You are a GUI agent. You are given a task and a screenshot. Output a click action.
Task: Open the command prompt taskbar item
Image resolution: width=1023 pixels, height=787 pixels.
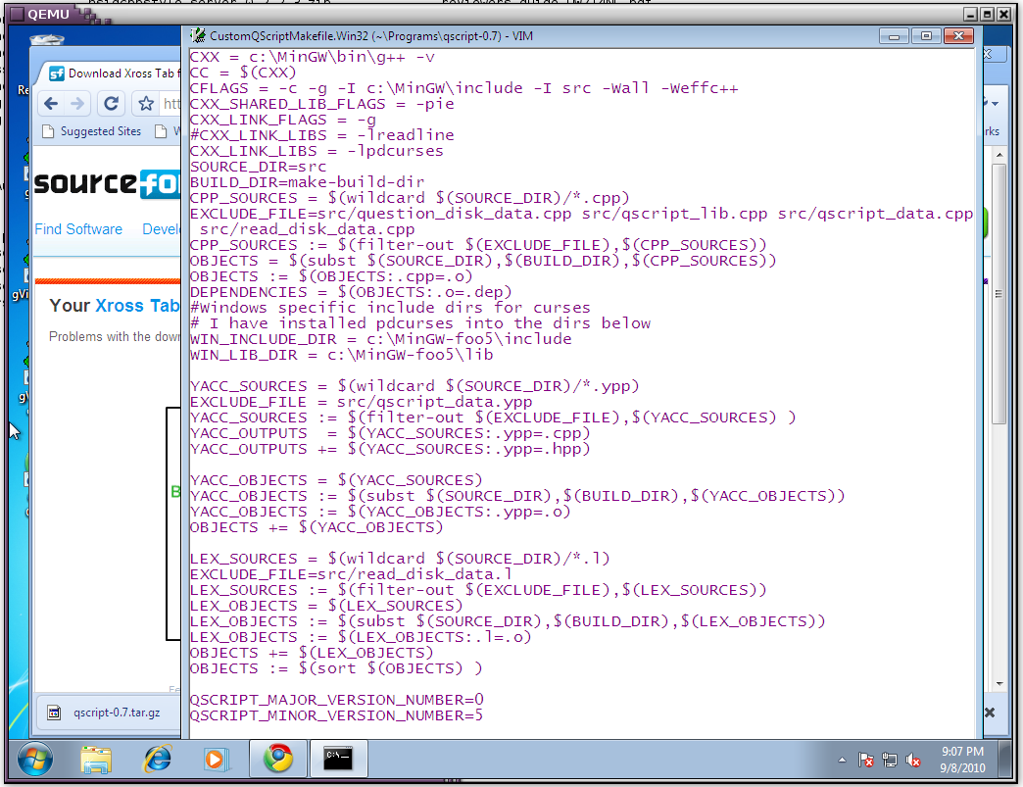[x=339, y=759]
